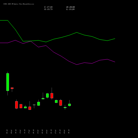Click the open value "O: 15.75"
138x138 pixels.
click(x=48, y=9)
